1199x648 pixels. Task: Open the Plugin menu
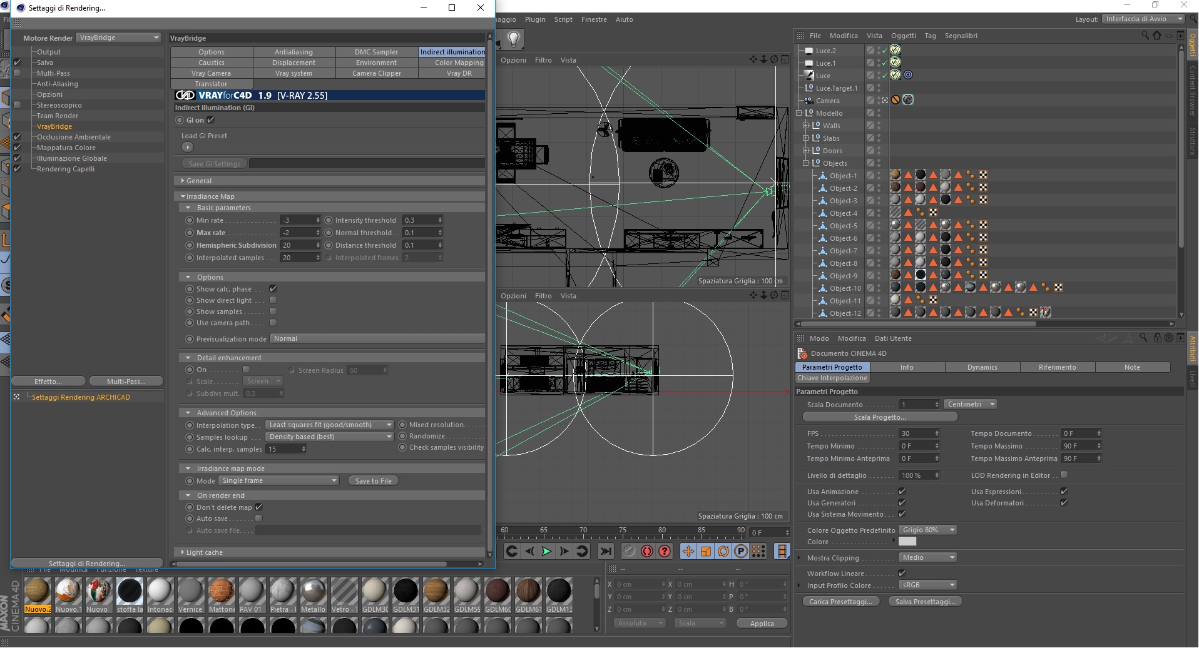(x=535, y=19)
